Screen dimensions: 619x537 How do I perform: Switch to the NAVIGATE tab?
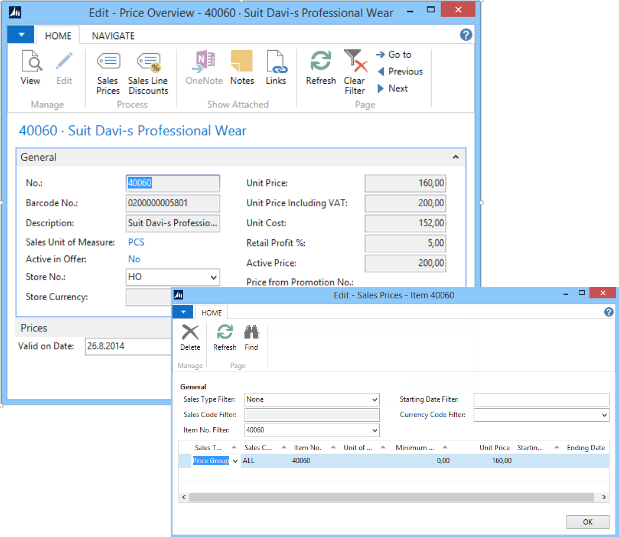(113, 36)
